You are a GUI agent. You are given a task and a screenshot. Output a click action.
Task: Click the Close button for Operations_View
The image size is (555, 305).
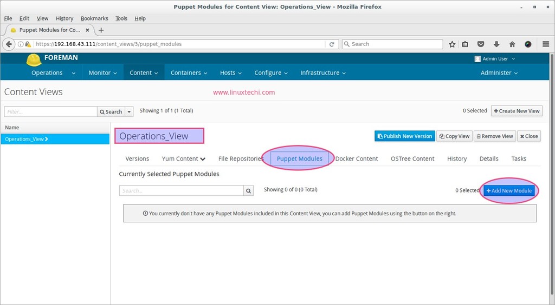coord(529,136)
